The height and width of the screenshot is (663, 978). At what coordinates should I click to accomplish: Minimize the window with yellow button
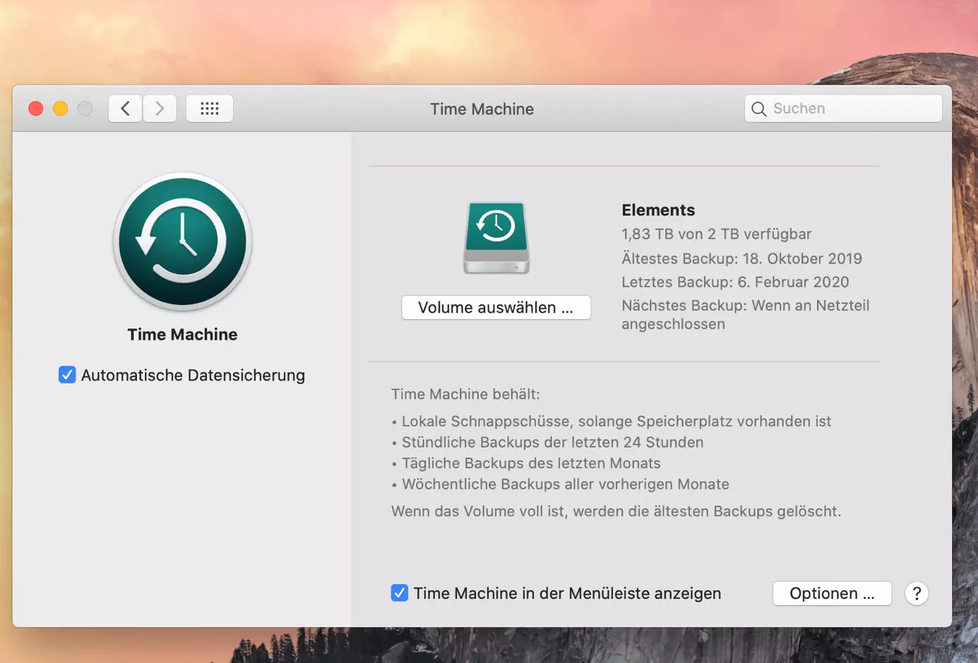[x=61, y=109]
